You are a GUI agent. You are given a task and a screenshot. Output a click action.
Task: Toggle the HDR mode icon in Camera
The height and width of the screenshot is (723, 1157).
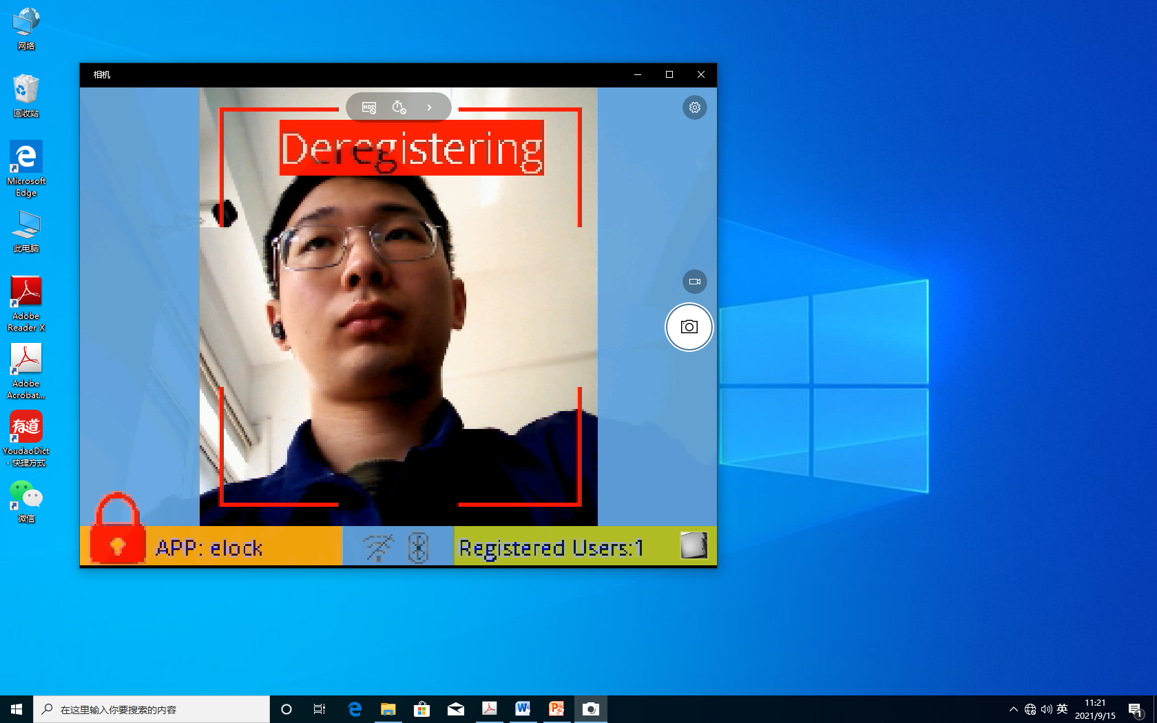(x=369, y=107)
